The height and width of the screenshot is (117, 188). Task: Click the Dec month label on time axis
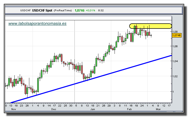pos(54,109)
